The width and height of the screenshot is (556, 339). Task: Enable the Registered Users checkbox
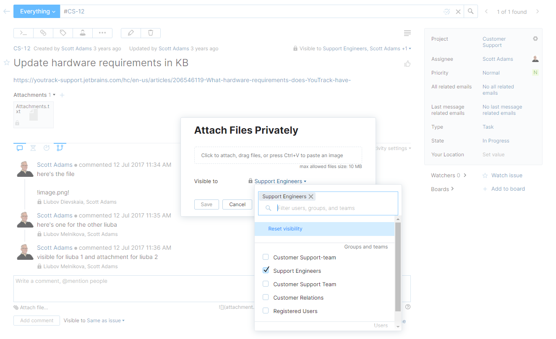coord(265,311)
